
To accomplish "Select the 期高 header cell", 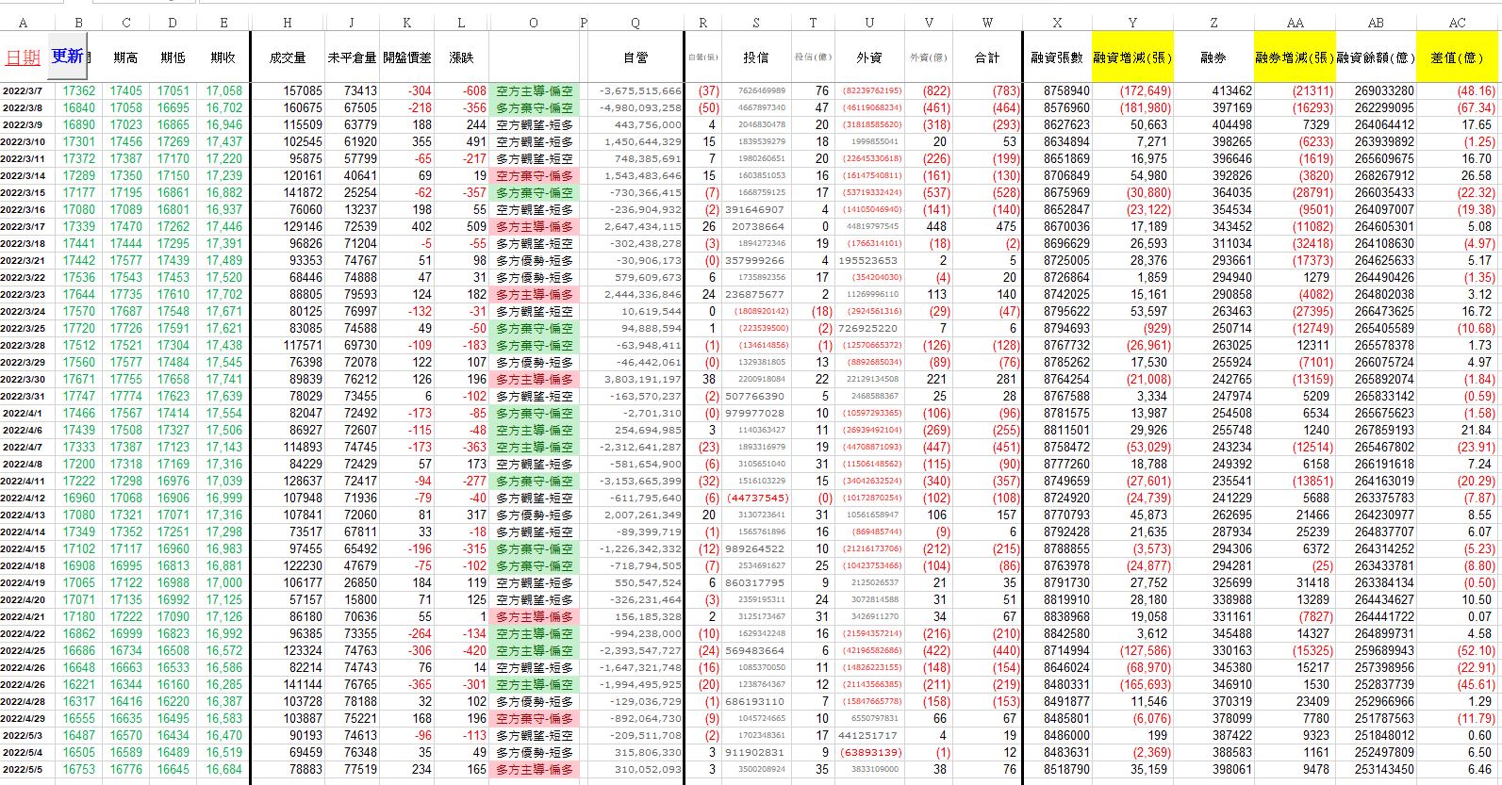I will pos(125,57).
